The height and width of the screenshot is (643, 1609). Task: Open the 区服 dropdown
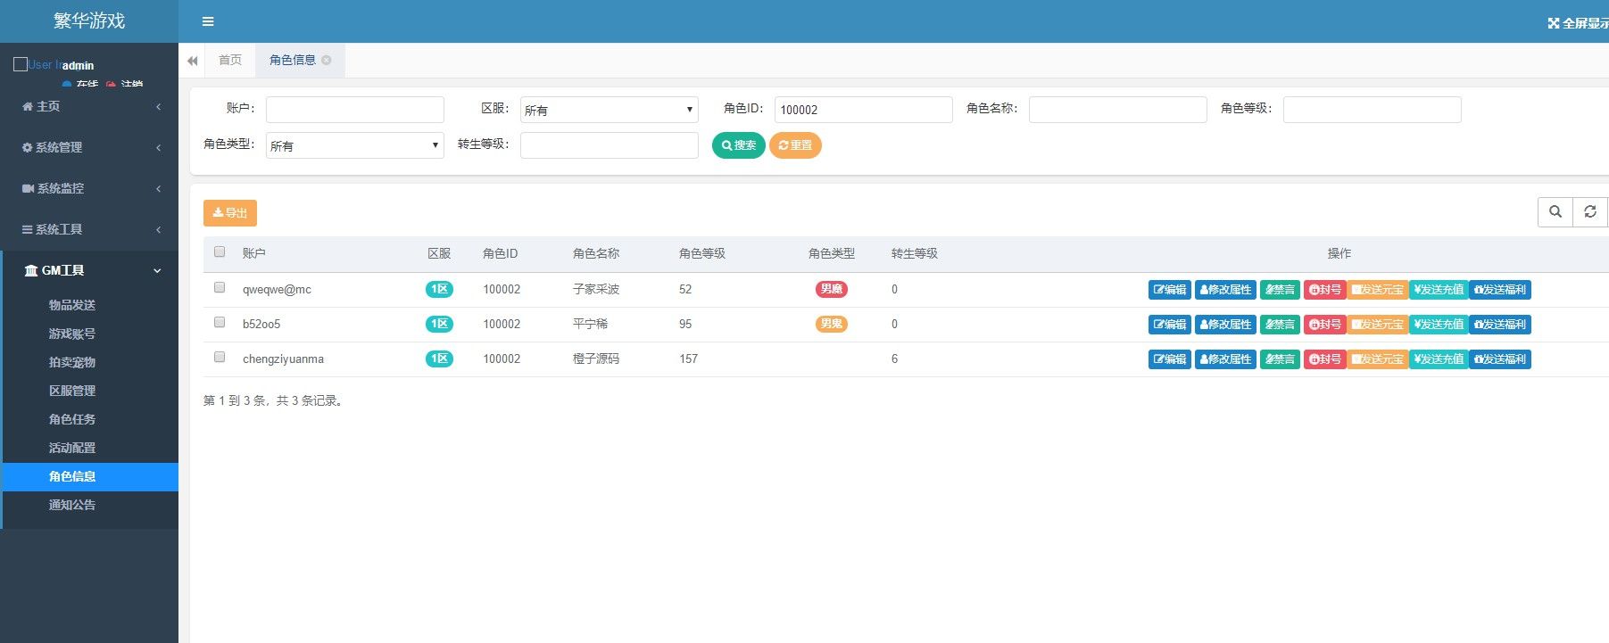coord(609,110)
